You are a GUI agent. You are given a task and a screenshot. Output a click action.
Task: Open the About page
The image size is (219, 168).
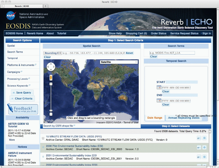[x=50, y=33]
